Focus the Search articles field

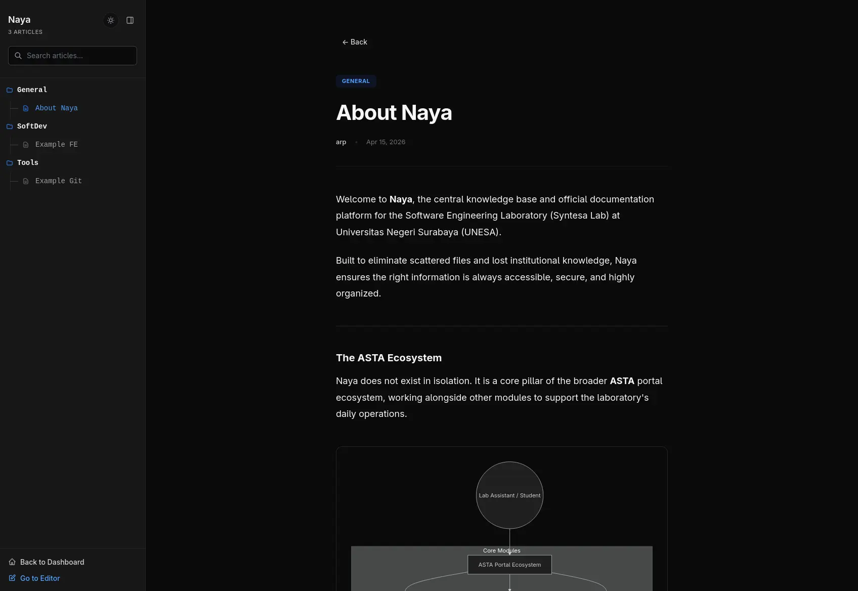click(72, 56)
